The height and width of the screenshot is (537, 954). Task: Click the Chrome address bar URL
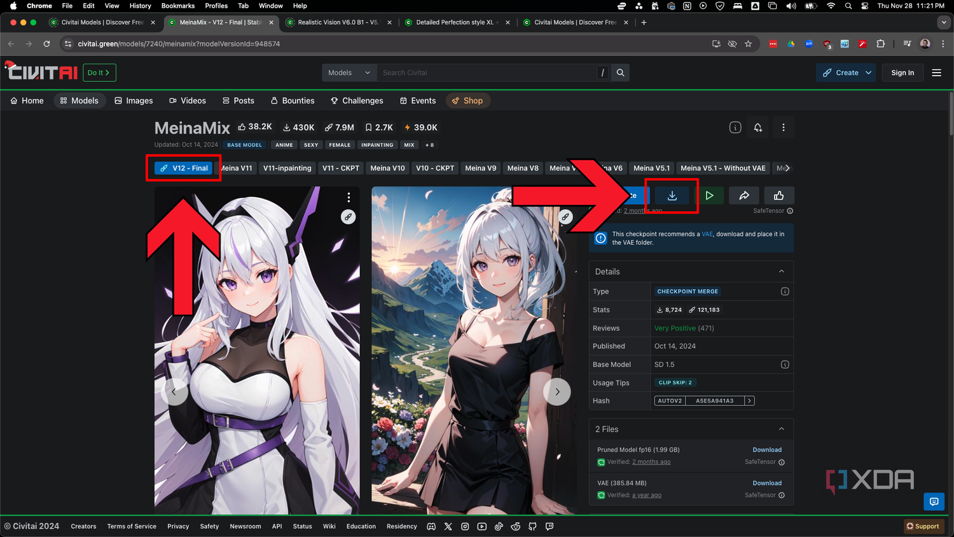[179, 44]
